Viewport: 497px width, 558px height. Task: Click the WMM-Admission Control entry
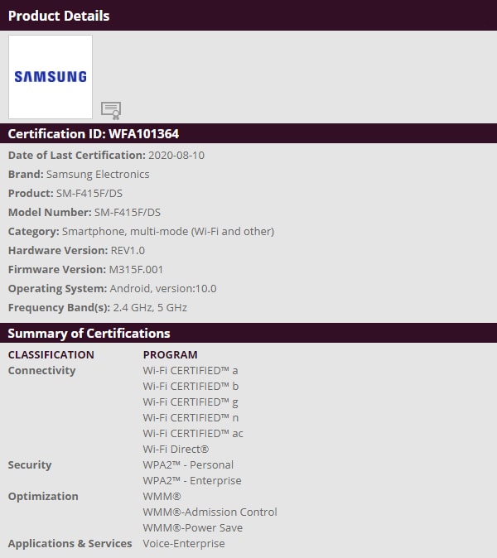[x=210, y=512]
